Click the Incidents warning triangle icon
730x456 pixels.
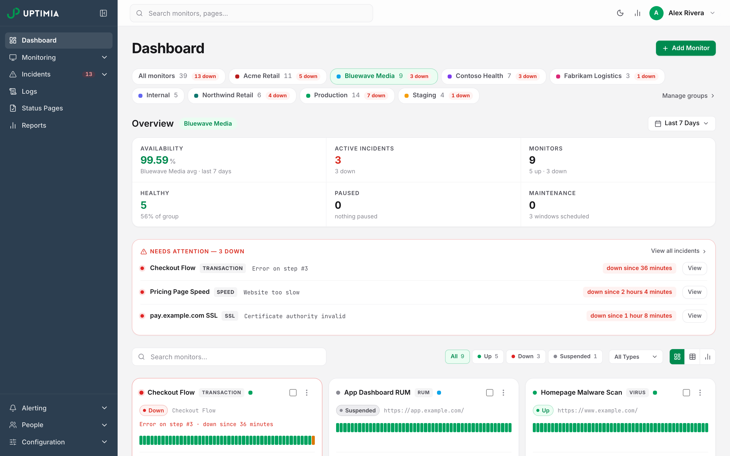pos(13,74)
